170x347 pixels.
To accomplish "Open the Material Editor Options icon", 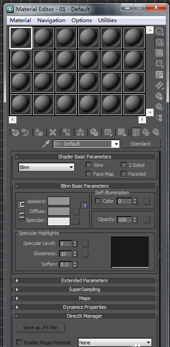I will coord(159,96).
